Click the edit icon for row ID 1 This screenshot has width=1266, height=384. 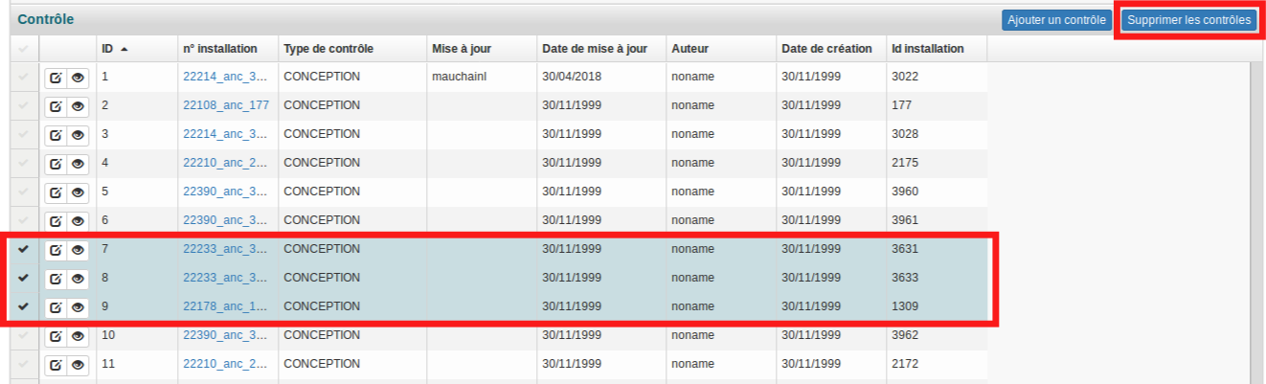click(56, 77)
